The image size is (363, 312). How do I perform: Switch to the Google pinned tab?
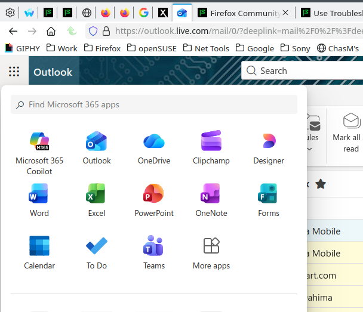143,13
